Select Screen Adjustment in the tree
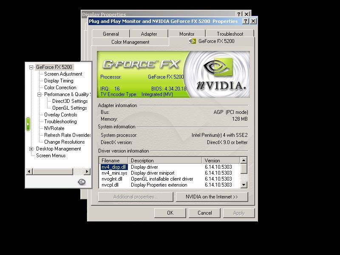Viewport: 340px width, 255px height. (63, 74)
